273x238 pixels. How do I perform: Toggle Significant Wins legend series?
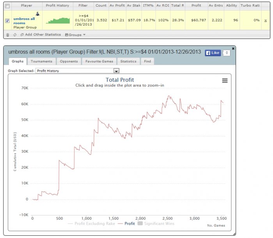(x=156, y=224)
